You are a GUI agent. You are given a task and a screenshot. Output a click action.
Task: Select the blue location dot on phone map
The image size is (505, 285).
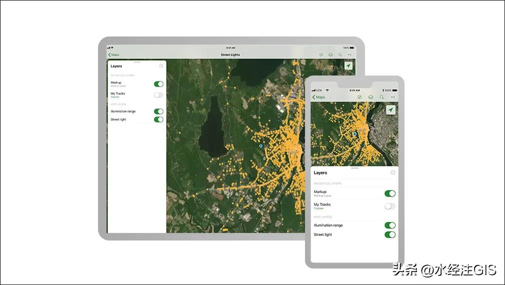point(354,134)
